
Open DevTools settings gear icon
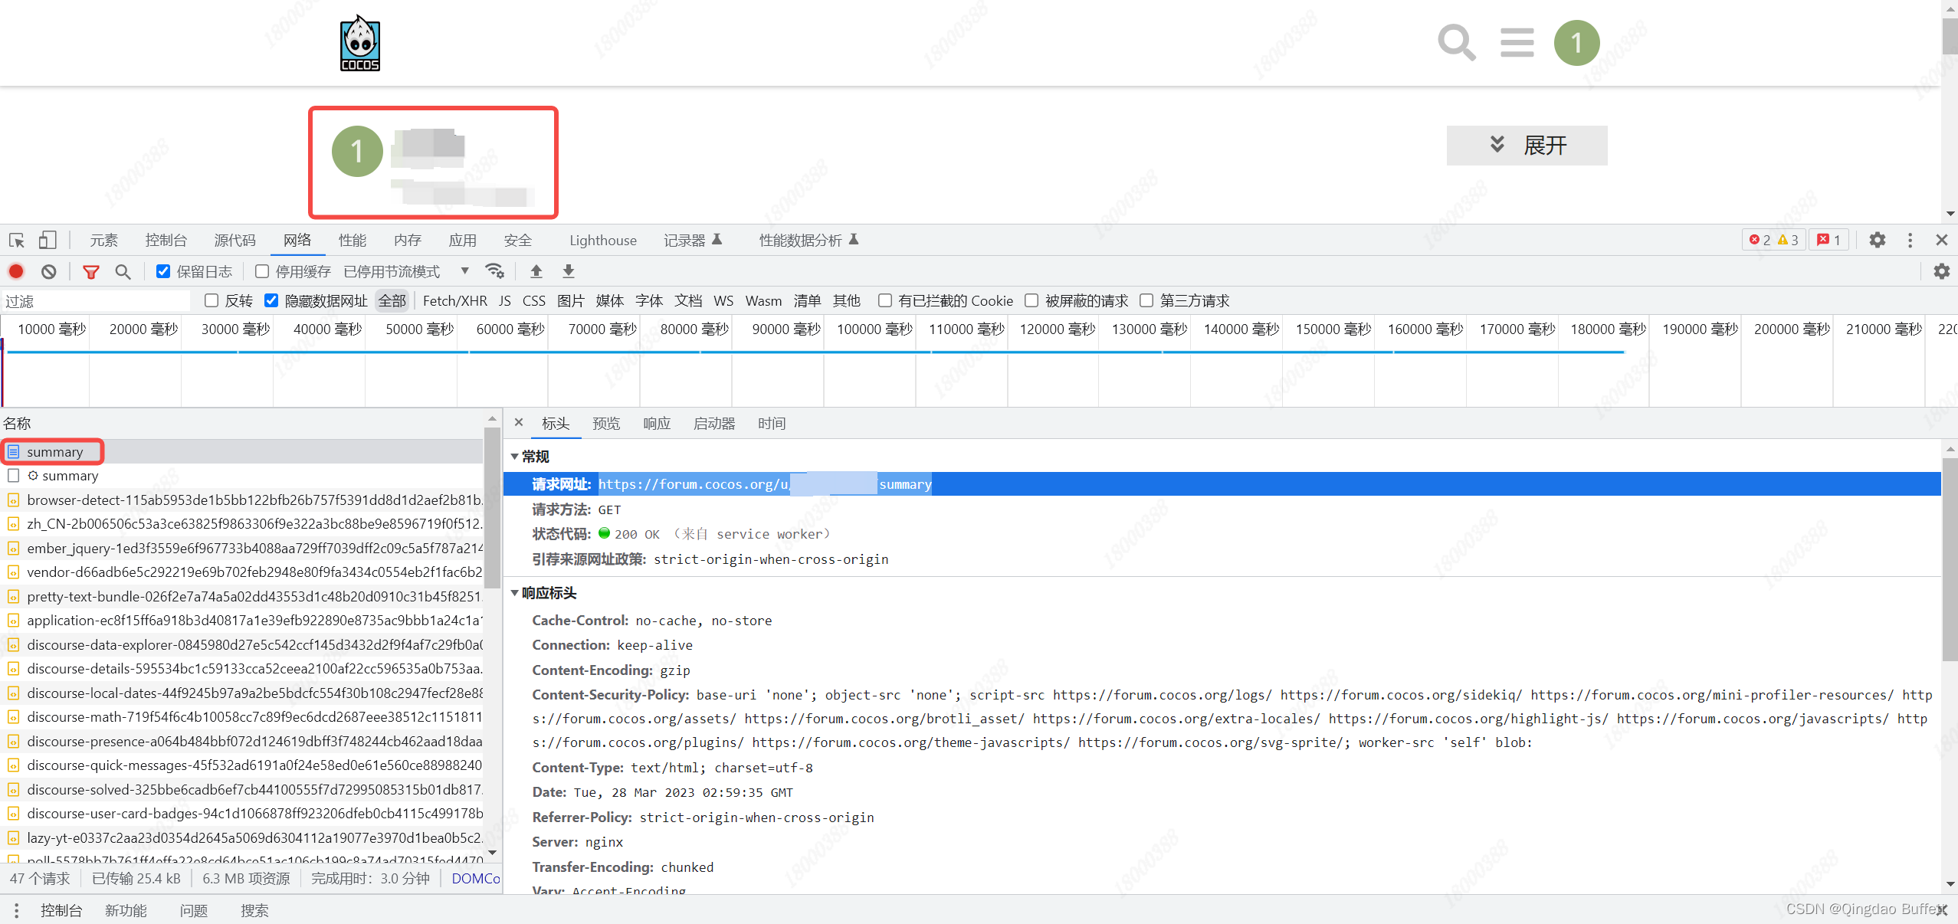(x=1877, y=240)
